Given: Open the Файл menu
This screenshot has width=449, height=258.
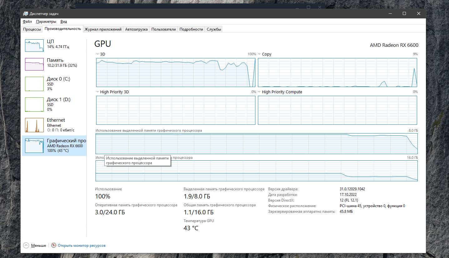Looking at the screenshot, I should [27, 22].
